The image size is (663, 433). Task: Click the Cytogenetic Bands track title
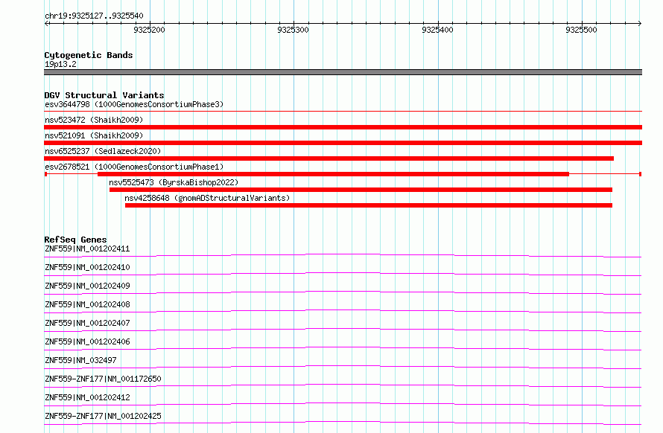[89, 55]
